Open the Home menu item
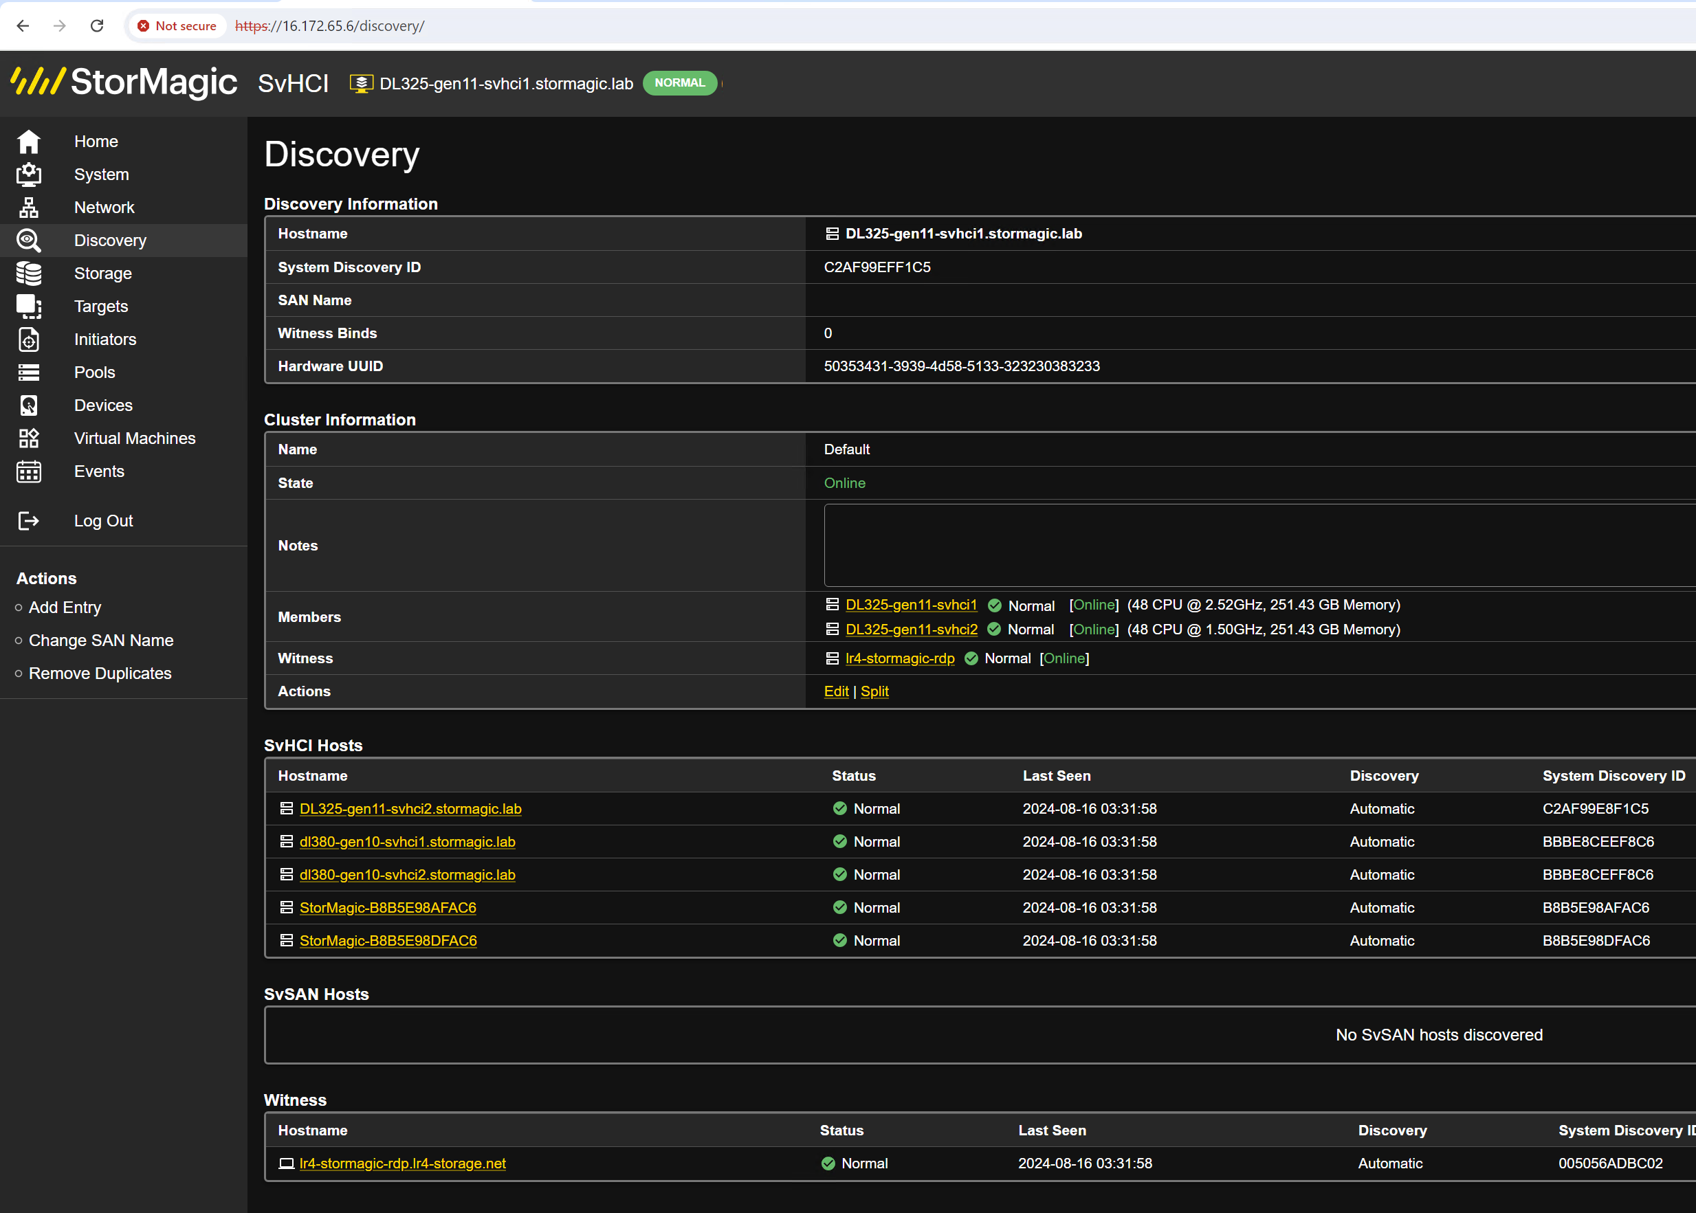This screenshot has height=1213, width=1696. pos(96,141)
